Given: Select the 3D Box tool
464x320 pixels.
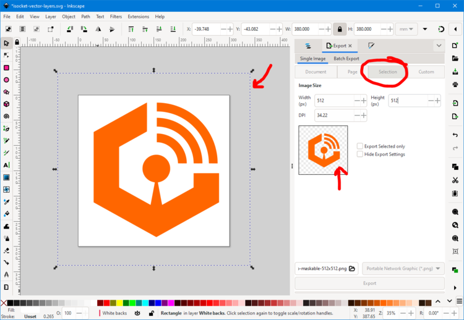Looking at the screenshot, I should (6, 104).
